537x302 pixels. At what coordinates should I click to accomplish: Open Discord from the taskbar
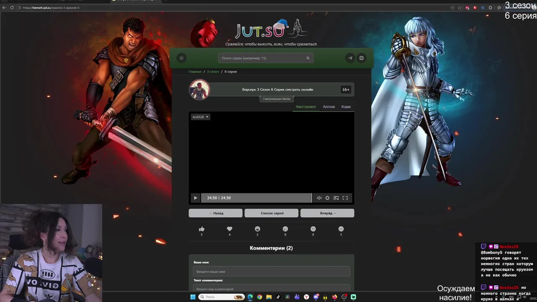[316, 297]
